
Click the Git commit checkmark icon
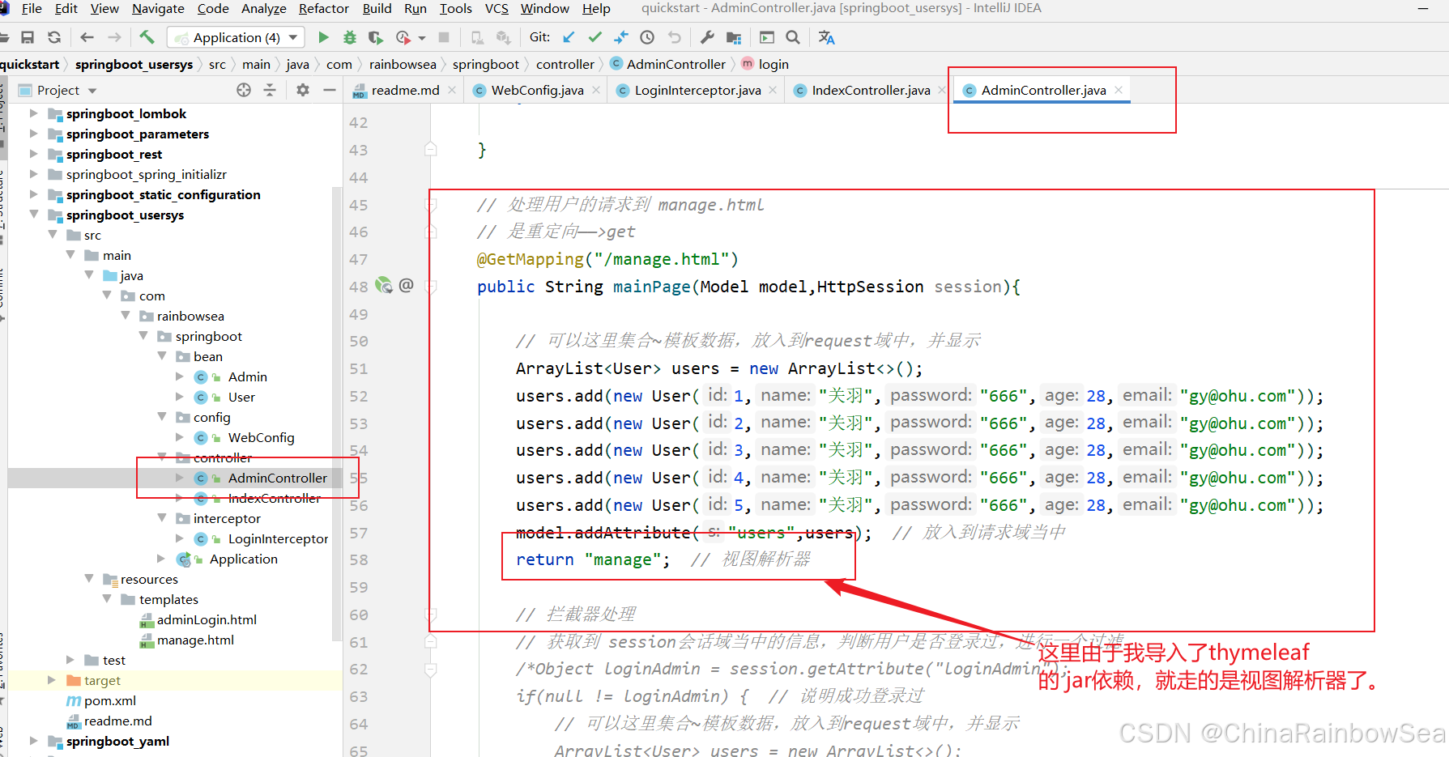595,37
